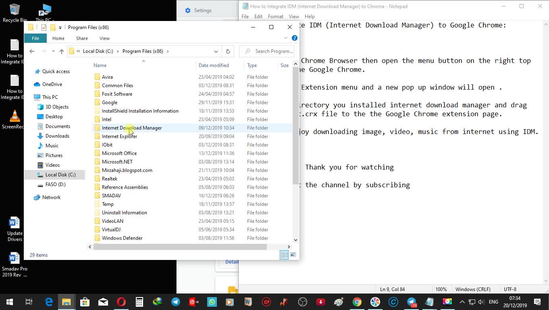The width and height of the screenshot is (549, 310).
Task: Refresh the Program Files (x86) folder view
Action: (228, 51)
